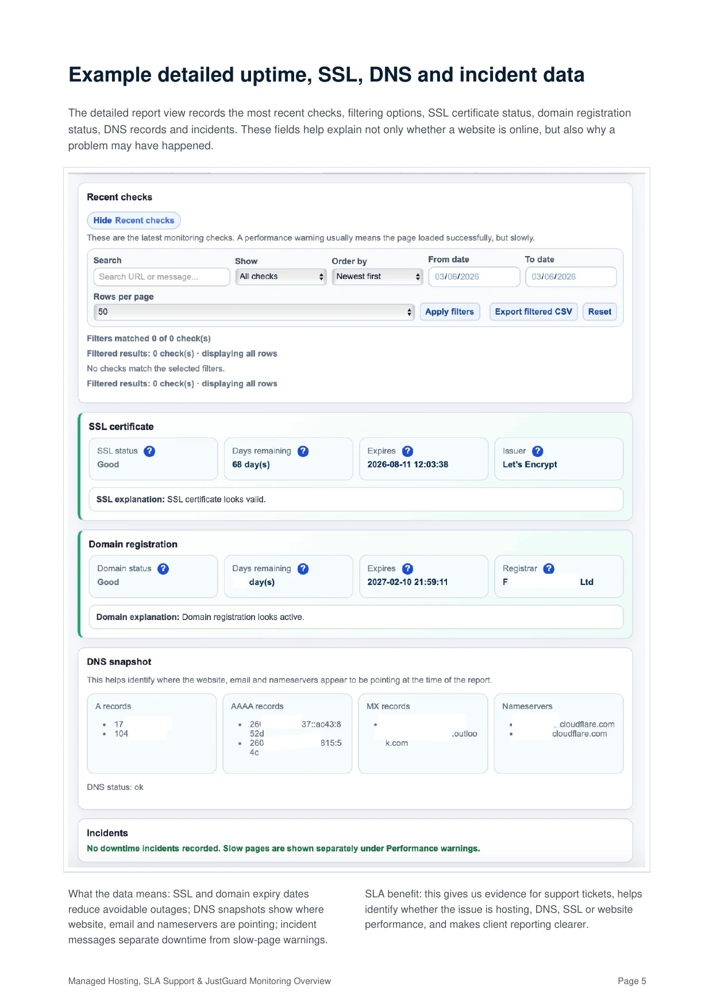Select the Good value under SSL status

[108, 464]
